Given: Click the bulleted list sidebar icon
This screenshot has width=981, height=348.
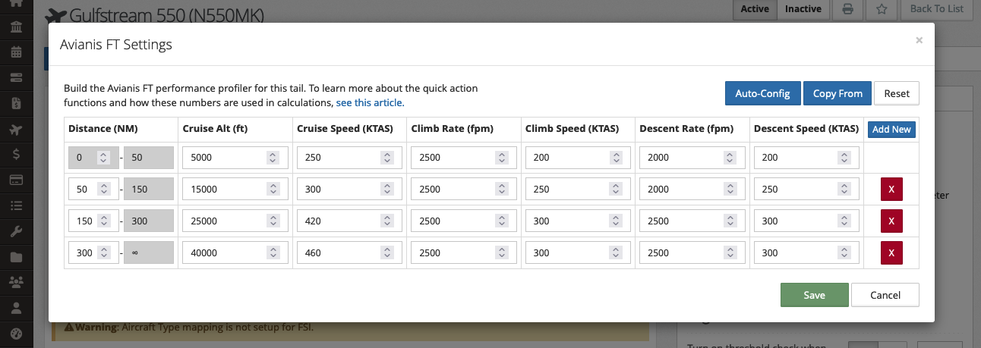Looking at the screenshot, I should tap(16, 205).
